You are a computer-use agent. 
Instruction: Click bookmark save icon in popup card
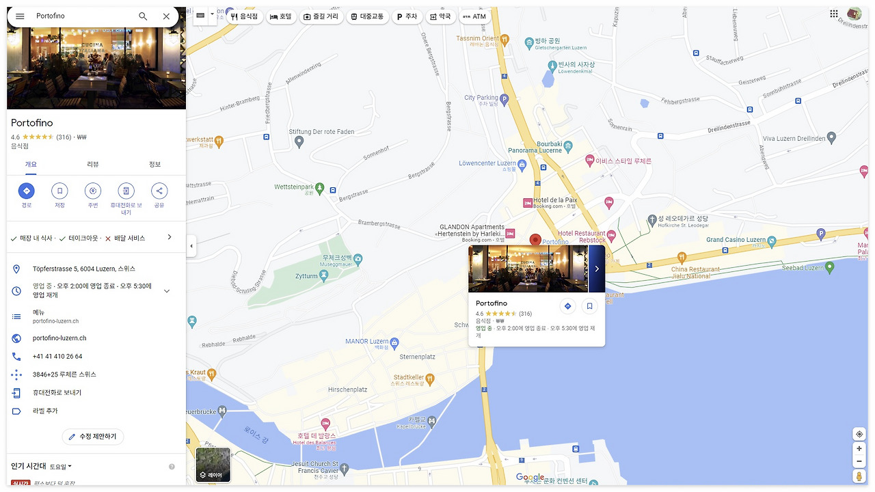point(589,306)
